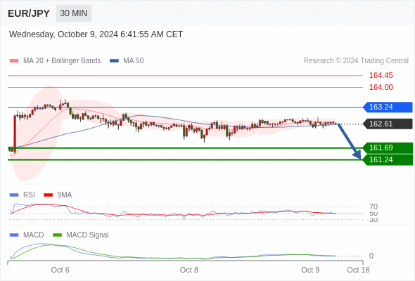Click the RSI blue legend swatch

tap(14, 195)
